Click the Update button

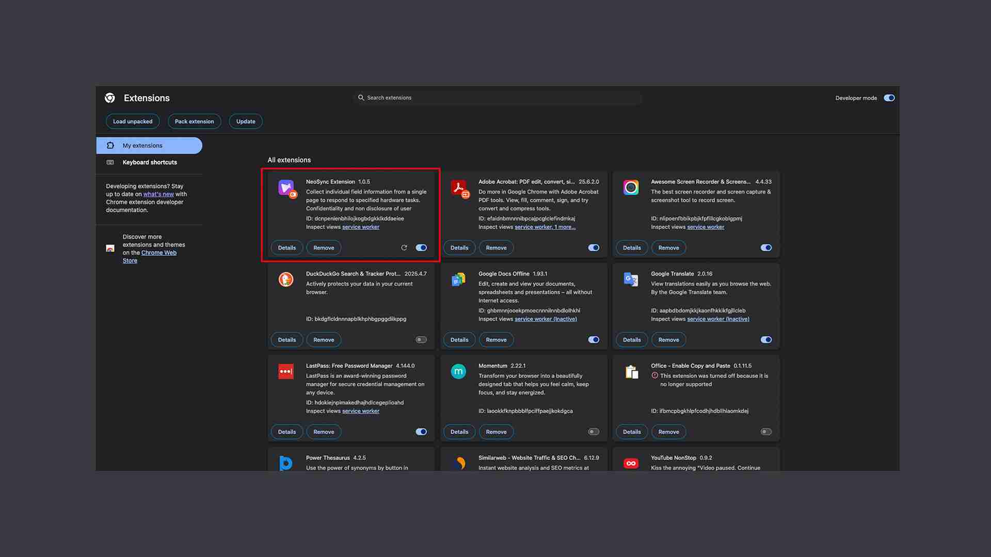(246, 122)
